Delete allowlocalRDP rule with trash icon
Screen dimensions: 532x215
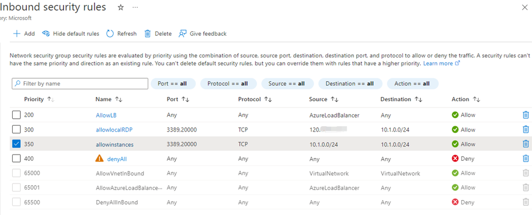(x=526, y=129)
